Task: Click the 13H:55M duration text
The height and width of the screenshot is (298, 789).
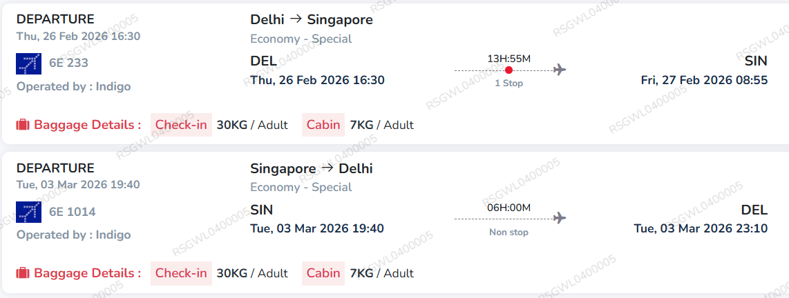Action: click(509, 58)
